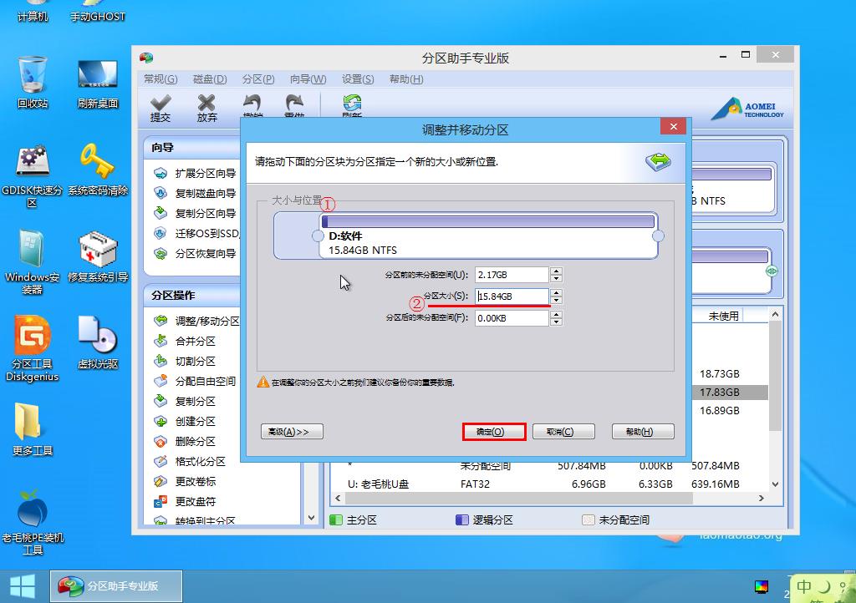Click the left resize handle of D: partition
Viewport: 856px width, 603px height.
318,237
